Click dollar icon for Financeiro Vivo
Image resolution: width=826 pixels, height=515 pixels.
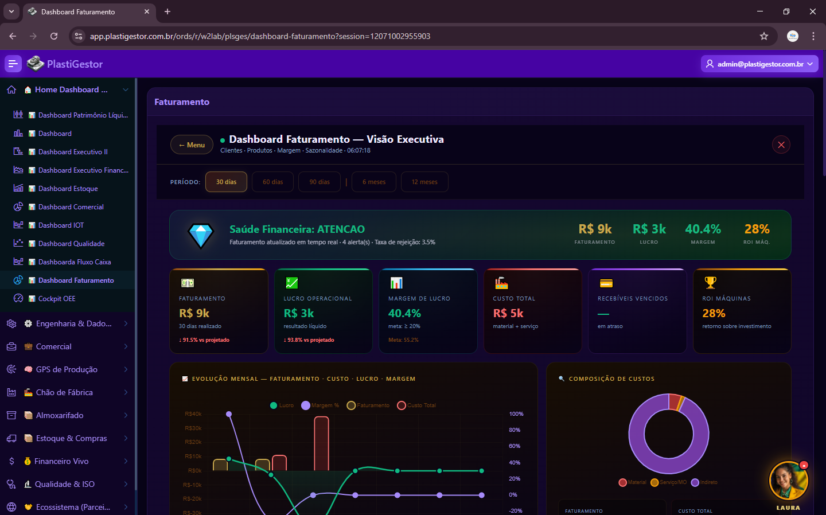click(x=11, y=461)
